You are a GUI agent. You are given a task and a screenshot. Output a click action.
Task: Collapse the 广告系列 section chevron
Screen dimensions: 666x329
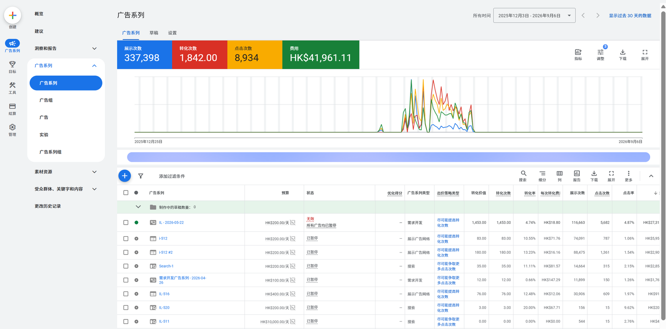coord(94,66)
